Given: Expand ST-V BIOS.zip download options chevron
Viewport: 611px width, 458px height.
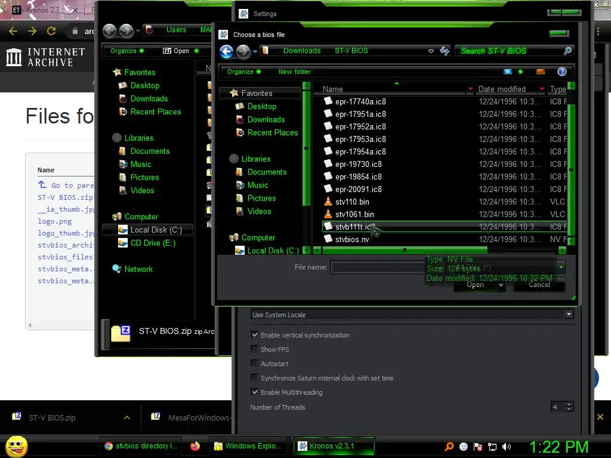Looking at the screenshot, I should tap(127, 417).
